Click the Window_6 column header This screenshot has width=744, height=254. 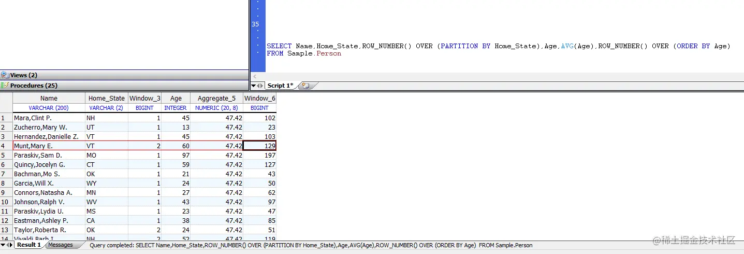click(259, 98)
